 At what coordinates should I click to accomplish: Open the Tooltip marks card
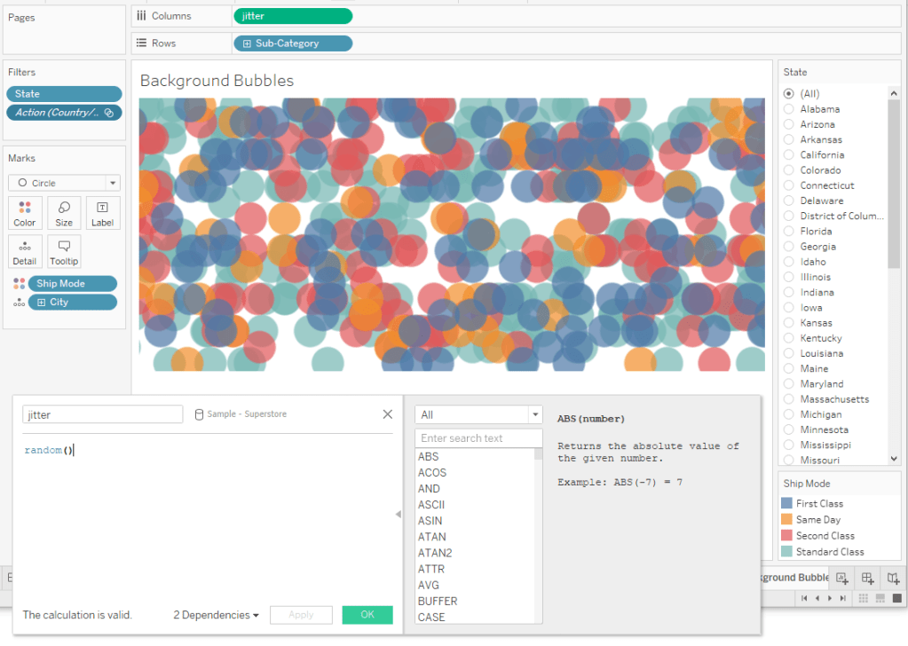click(64, 252)
